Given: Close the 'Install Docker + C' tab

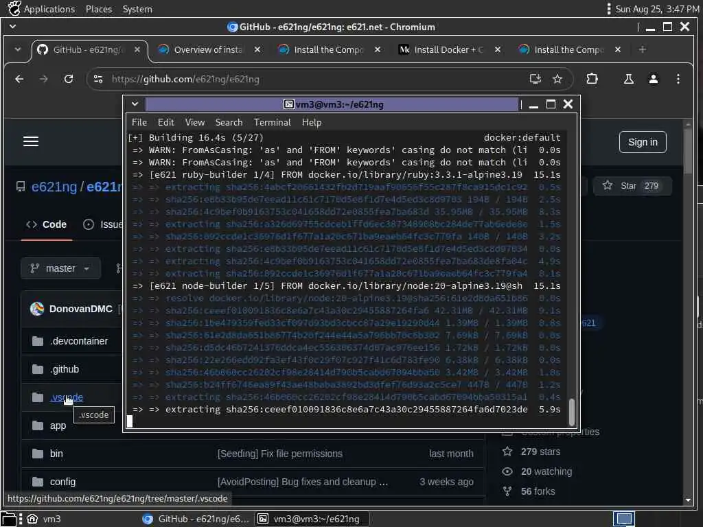Looking at the screenshot, I should click(497, 49).
